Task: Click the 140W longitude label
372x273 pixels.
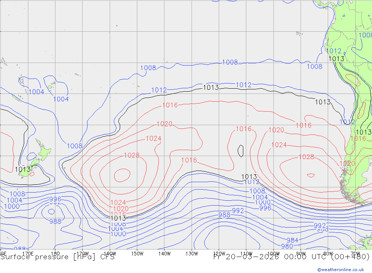Action: (164, 254)
